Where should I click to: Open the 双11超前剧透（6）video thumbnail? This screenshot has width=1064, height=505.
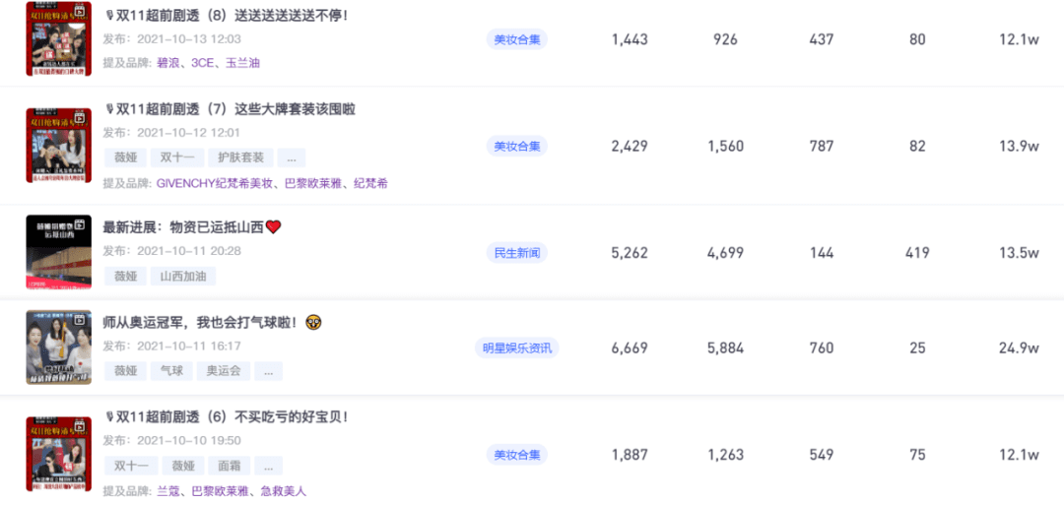coord(59,454)
